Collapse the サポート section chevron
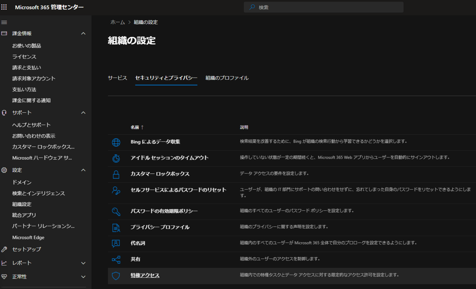This screenshot has width=476, height=289. click(x=83, y=113)
